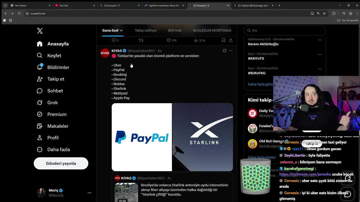The image size is (360, 202).
Task: Switch to Takip ediliyor tab
Action: pos(146,30)
